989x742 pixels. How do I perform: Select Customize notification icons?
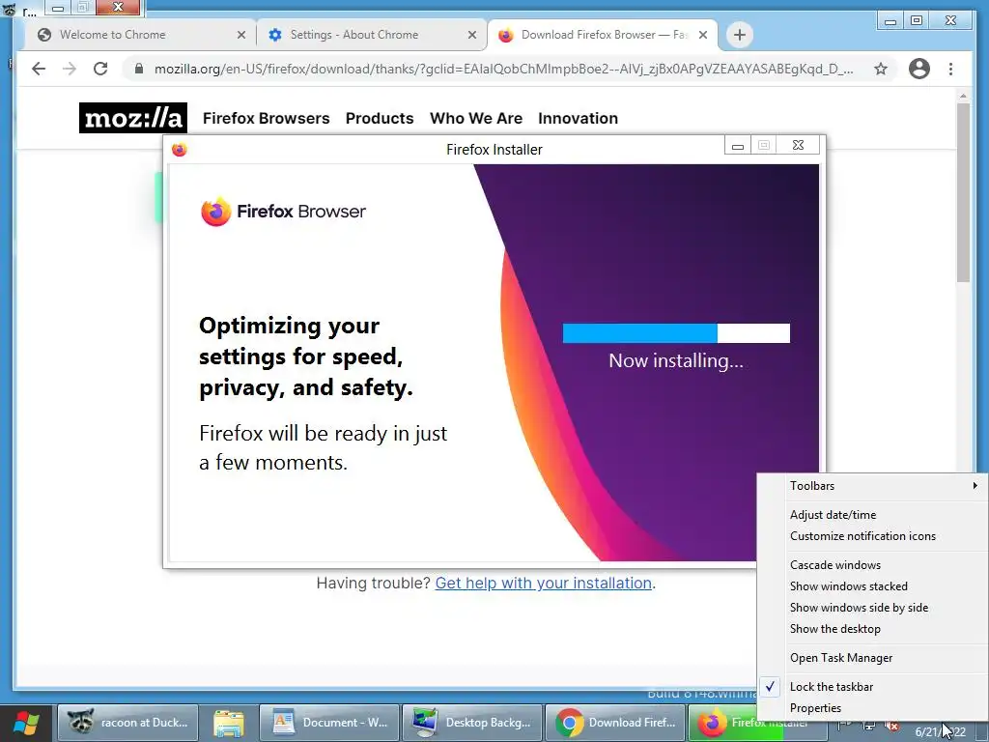click(873, 536)
